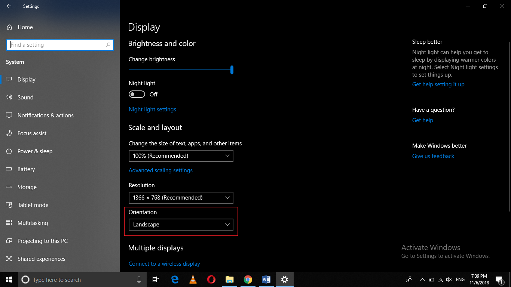
Task: Select the Sound settings icon
Action: [25, 97]
